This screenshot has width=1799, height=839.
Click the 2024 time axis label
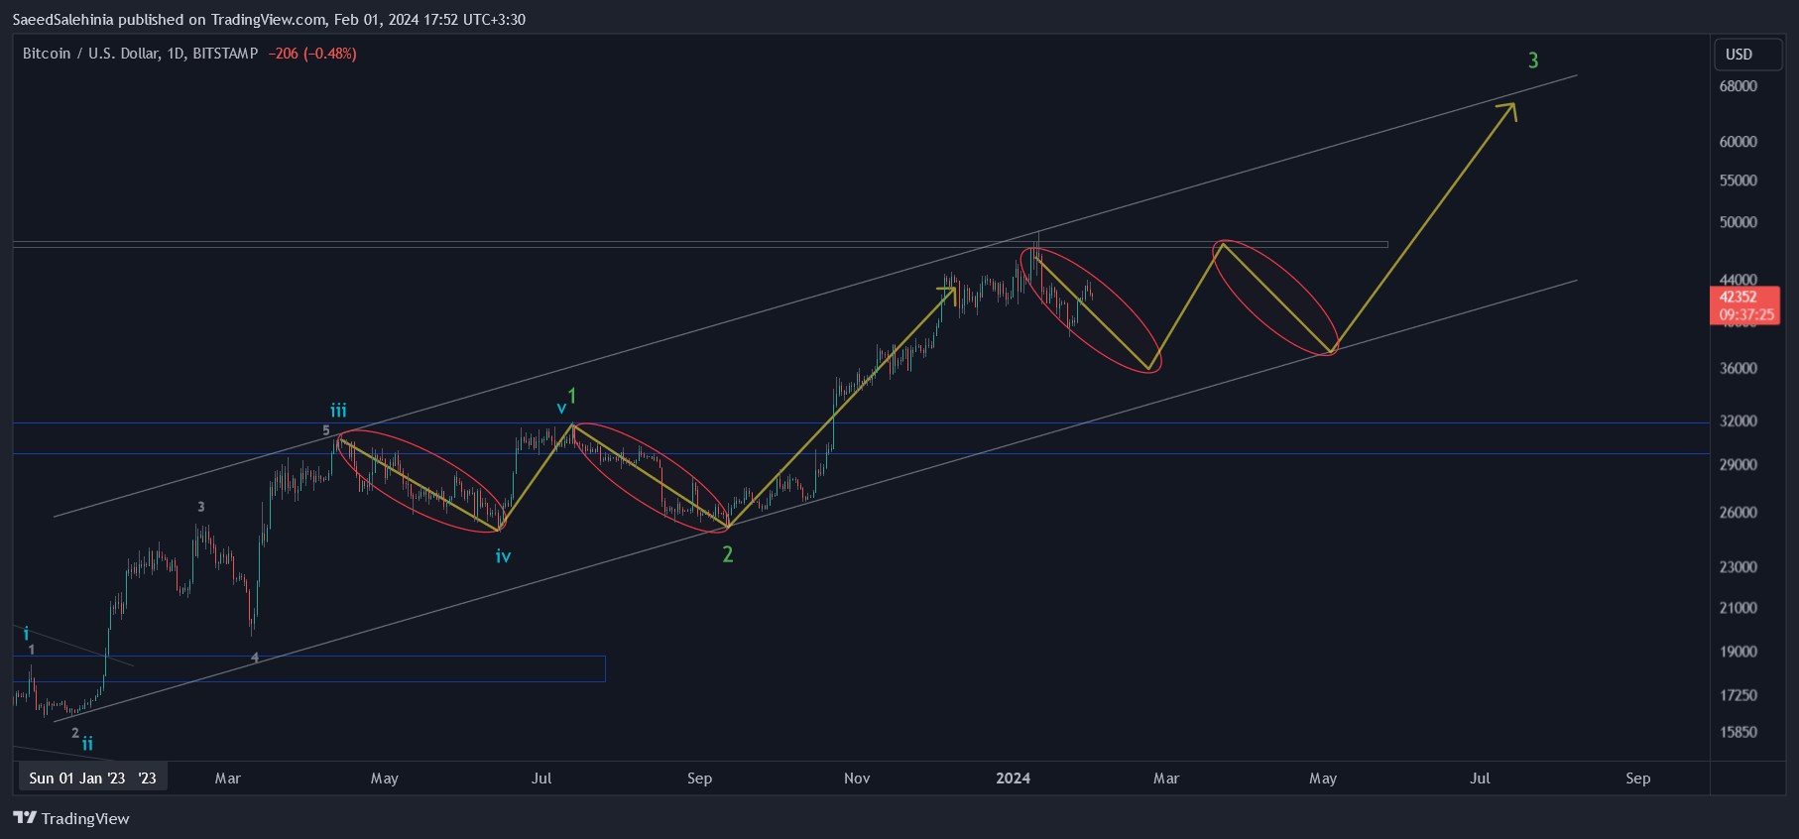(x=1014, y=779)
